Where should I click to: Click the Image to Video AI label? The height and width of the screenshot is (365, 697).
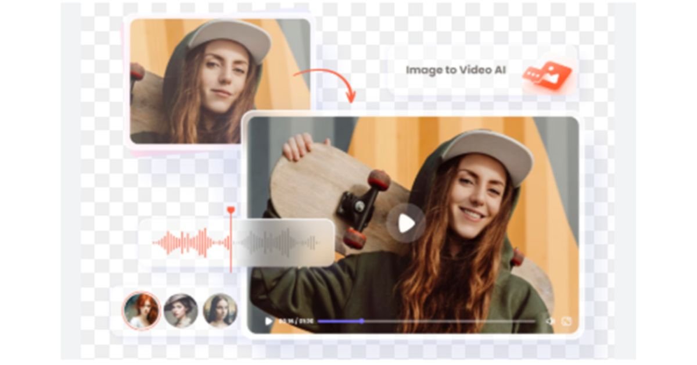point(457,71)
